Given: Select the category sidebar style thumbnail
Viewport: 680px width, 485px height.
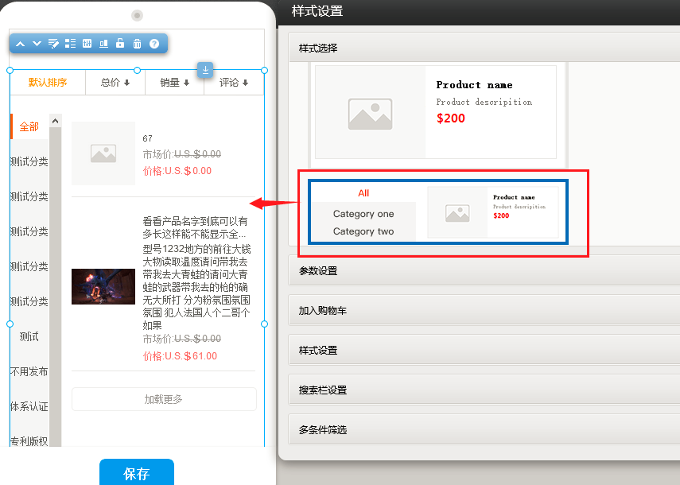Looking at the screenshot, I should [438, 212].
